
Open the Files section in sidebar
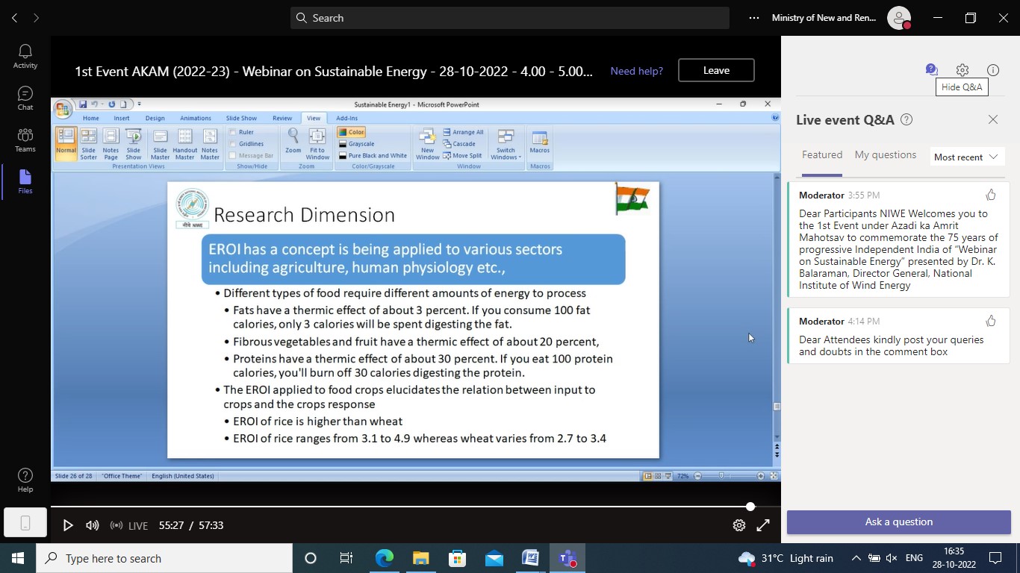(25, 181)
